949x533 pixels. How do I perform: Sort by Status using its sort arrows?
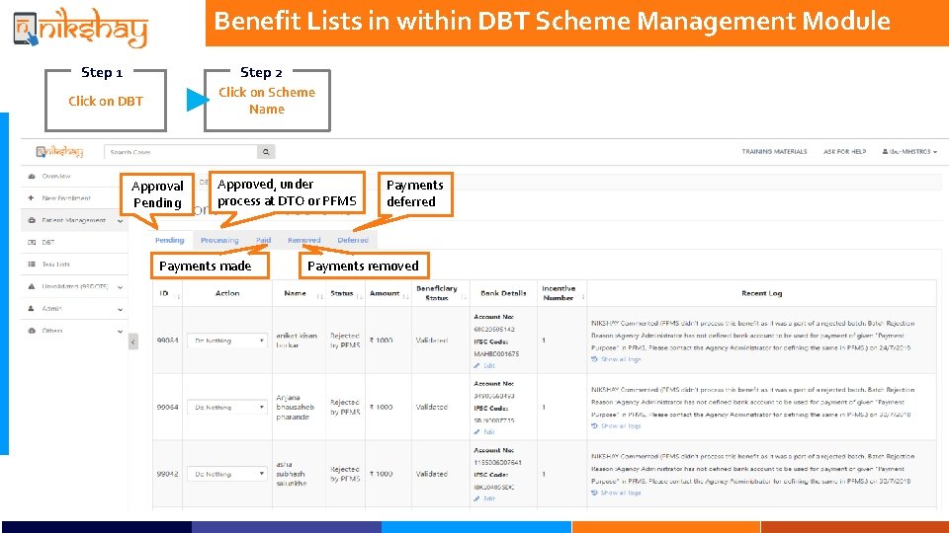tap(360, 296)
